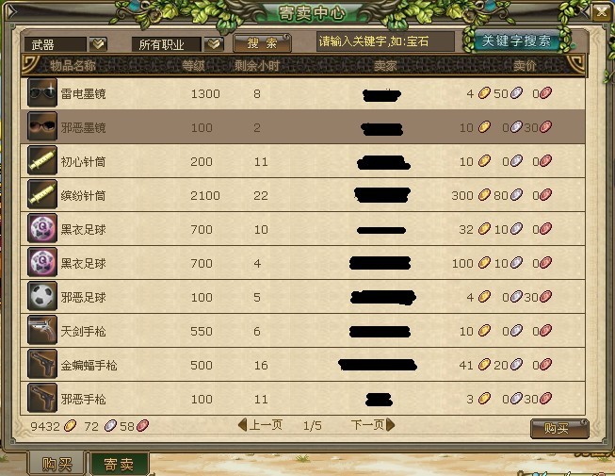Switch to the 购买 bottom tab
615x476 pixels.
click(x=57, y=465)
